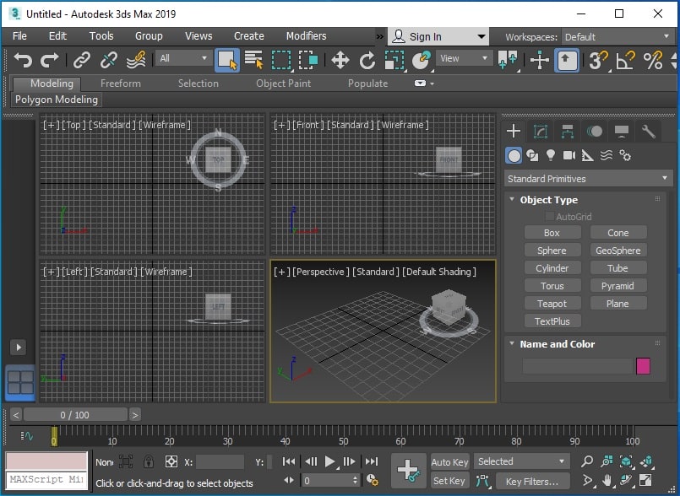The width and height of the screenshot is (680, 496).
Task: Open the Hierarchy command panel tab
Action: coord(568,131)
